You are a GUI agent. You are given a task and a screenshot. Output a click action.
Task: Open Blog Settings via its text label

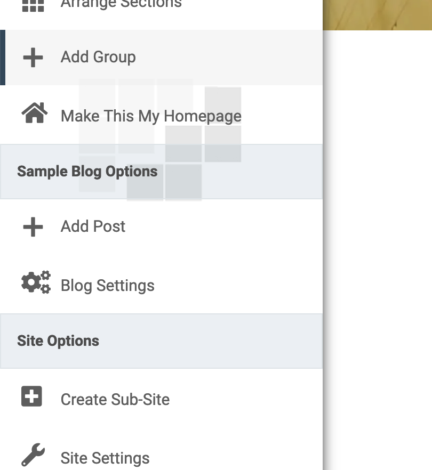pos(107,286)
